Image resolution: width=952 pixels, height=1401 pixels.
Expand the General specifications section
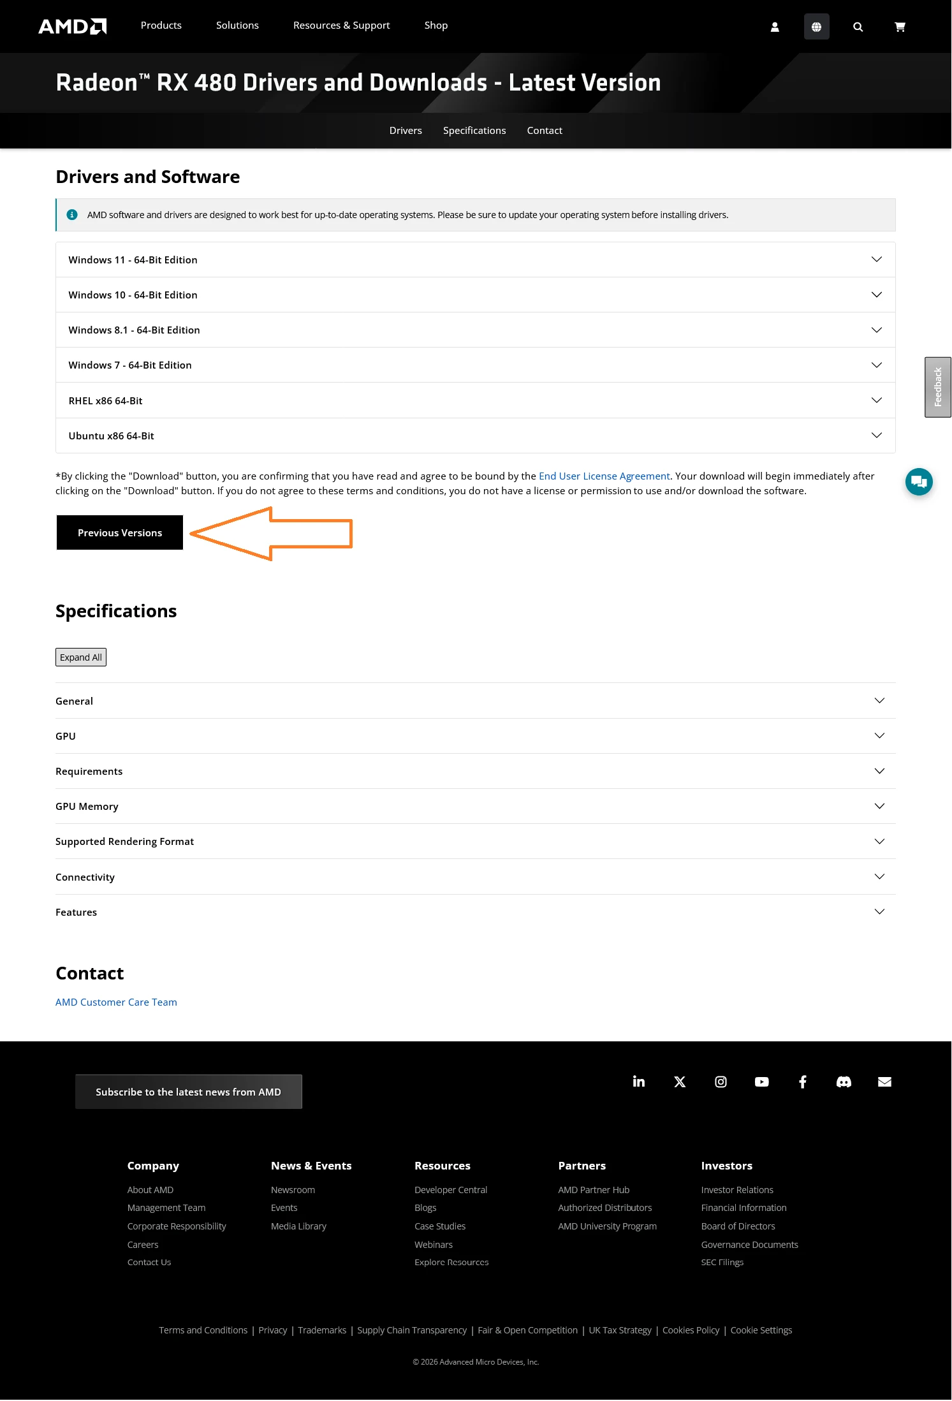coord(476,701)
